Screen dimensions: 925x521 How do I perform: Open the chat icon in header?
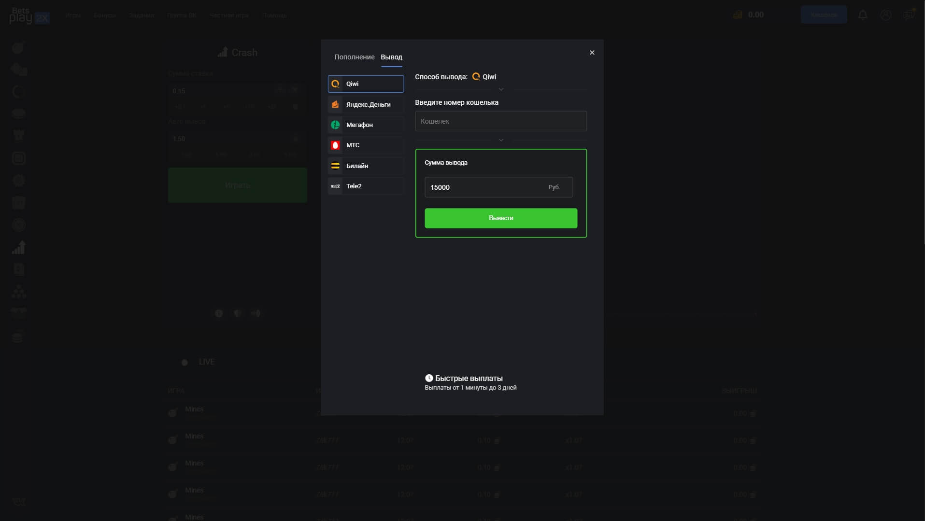click(x=909, y=14)
